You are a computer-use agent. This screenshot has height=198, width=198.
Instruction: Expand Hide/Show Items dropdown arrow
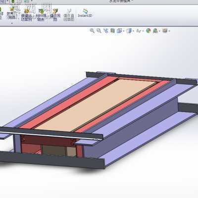click(x=143, y=31)
